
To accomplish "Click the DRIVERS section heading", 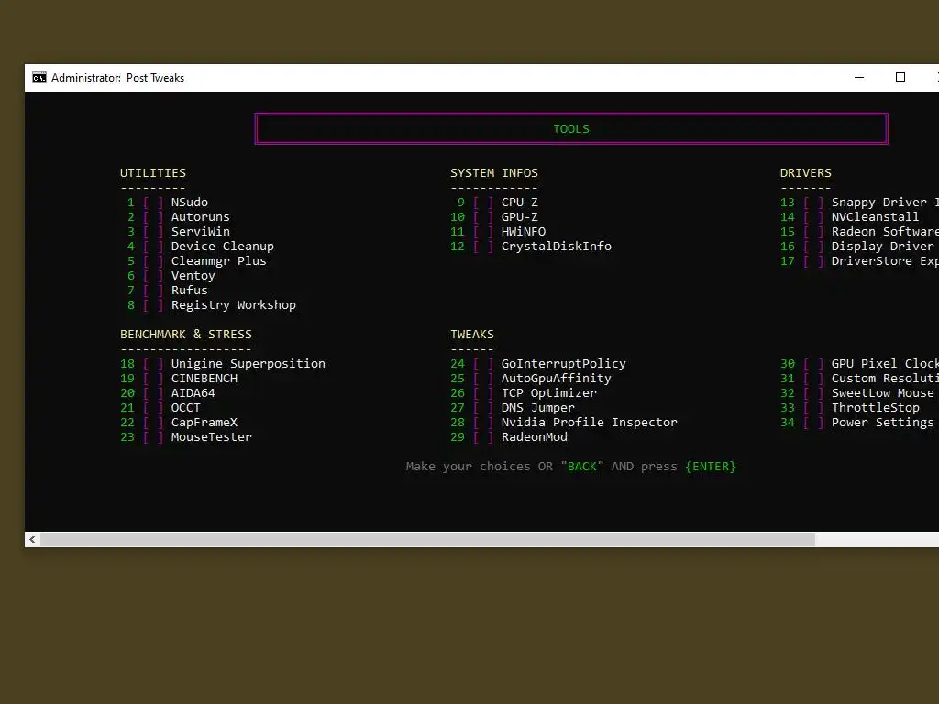I will tap(805, 173).
